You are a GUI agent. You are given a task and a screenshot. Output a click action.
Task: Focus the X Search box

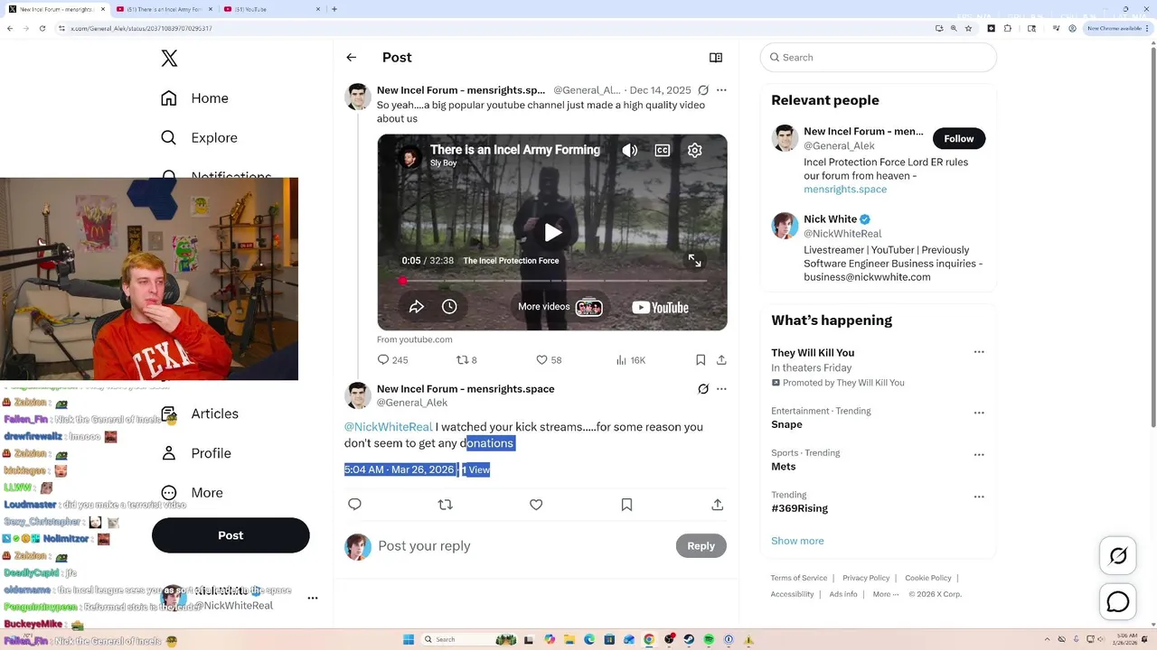click(x=878, y=58)
